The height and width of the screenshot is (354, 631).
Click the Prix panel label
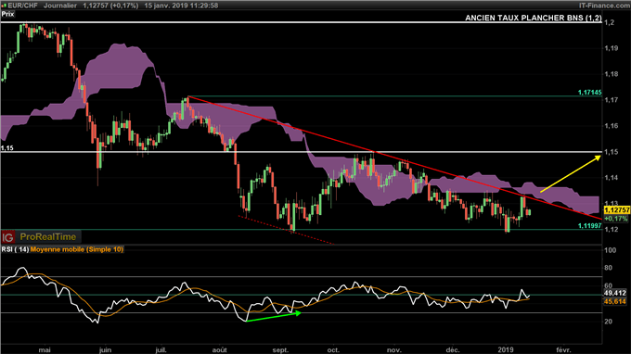7,14
